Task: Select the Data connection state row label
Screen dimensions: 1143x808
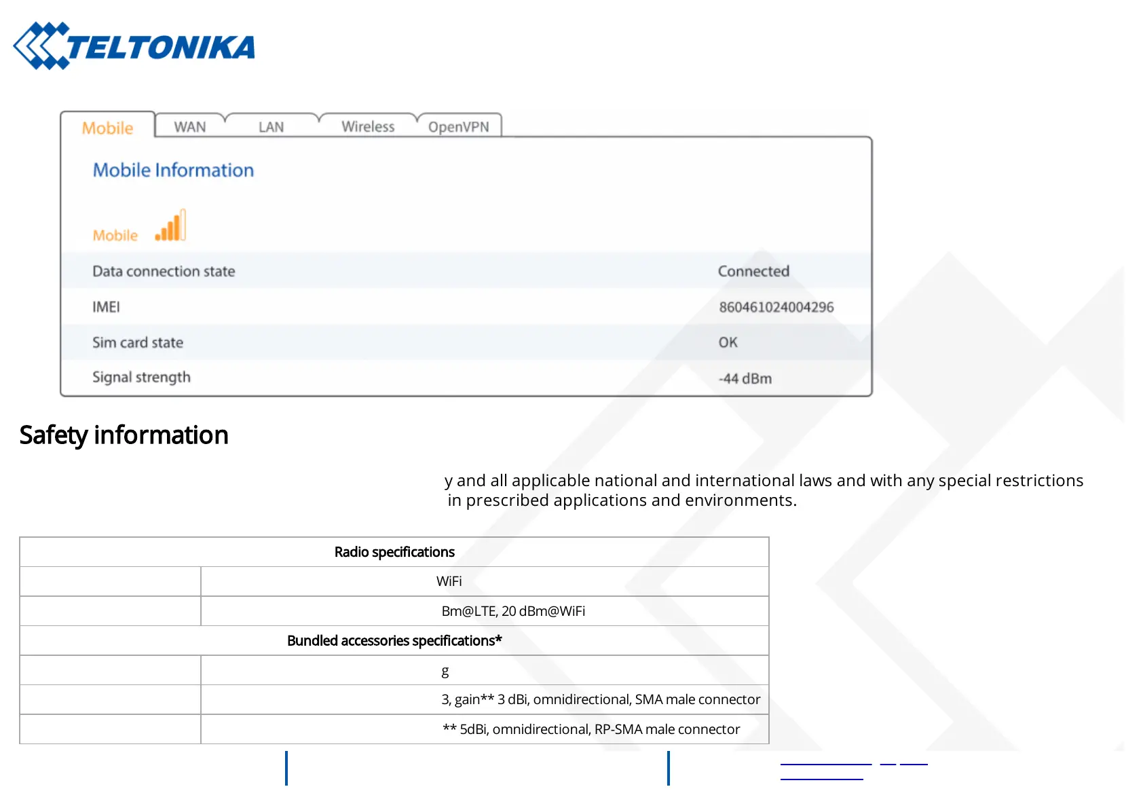Action: pos(164,271)
